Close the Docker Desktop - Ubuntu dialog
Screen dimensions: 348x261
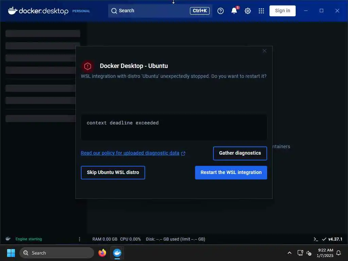click(264, 51)
